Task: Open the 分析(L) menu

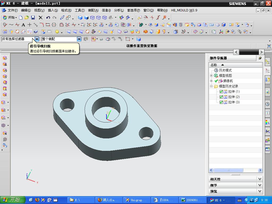Action: tap(119, 10)
